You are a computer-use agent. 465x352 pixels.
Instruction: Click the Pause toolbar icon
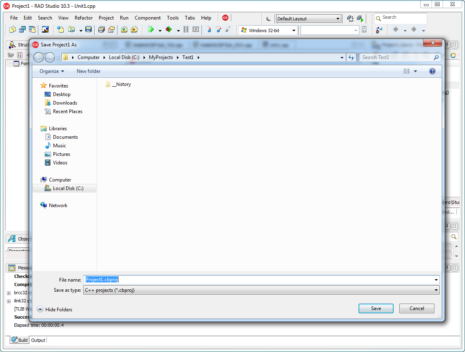[186, 30]
